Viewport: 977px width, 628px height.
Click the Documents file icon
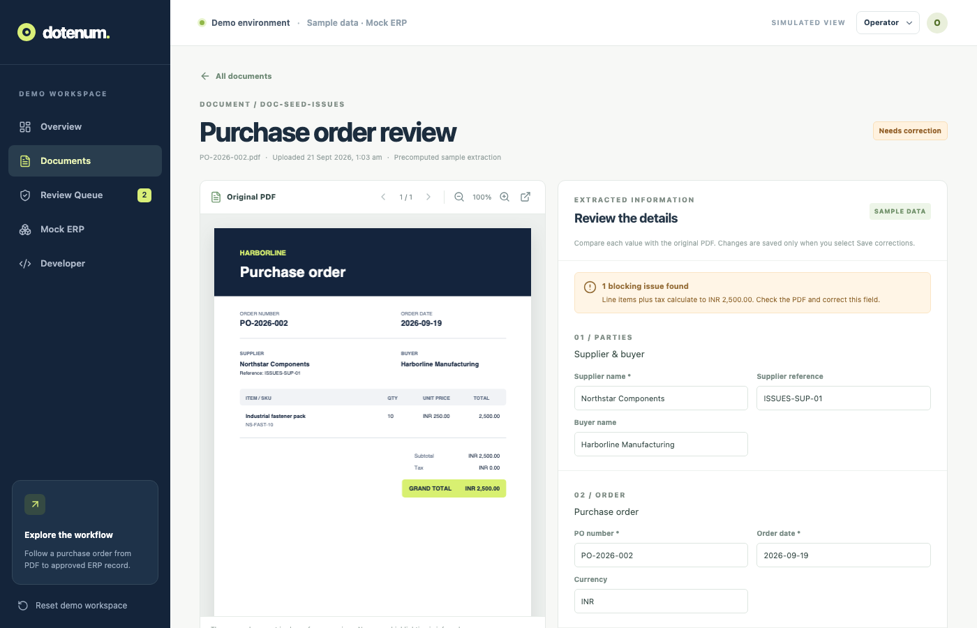tap(25, 161)
